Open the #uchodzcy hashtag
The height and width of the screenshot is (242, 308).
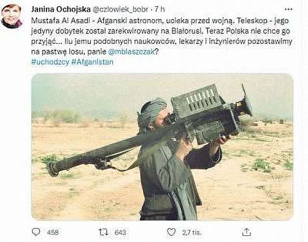tap(51, 62)
